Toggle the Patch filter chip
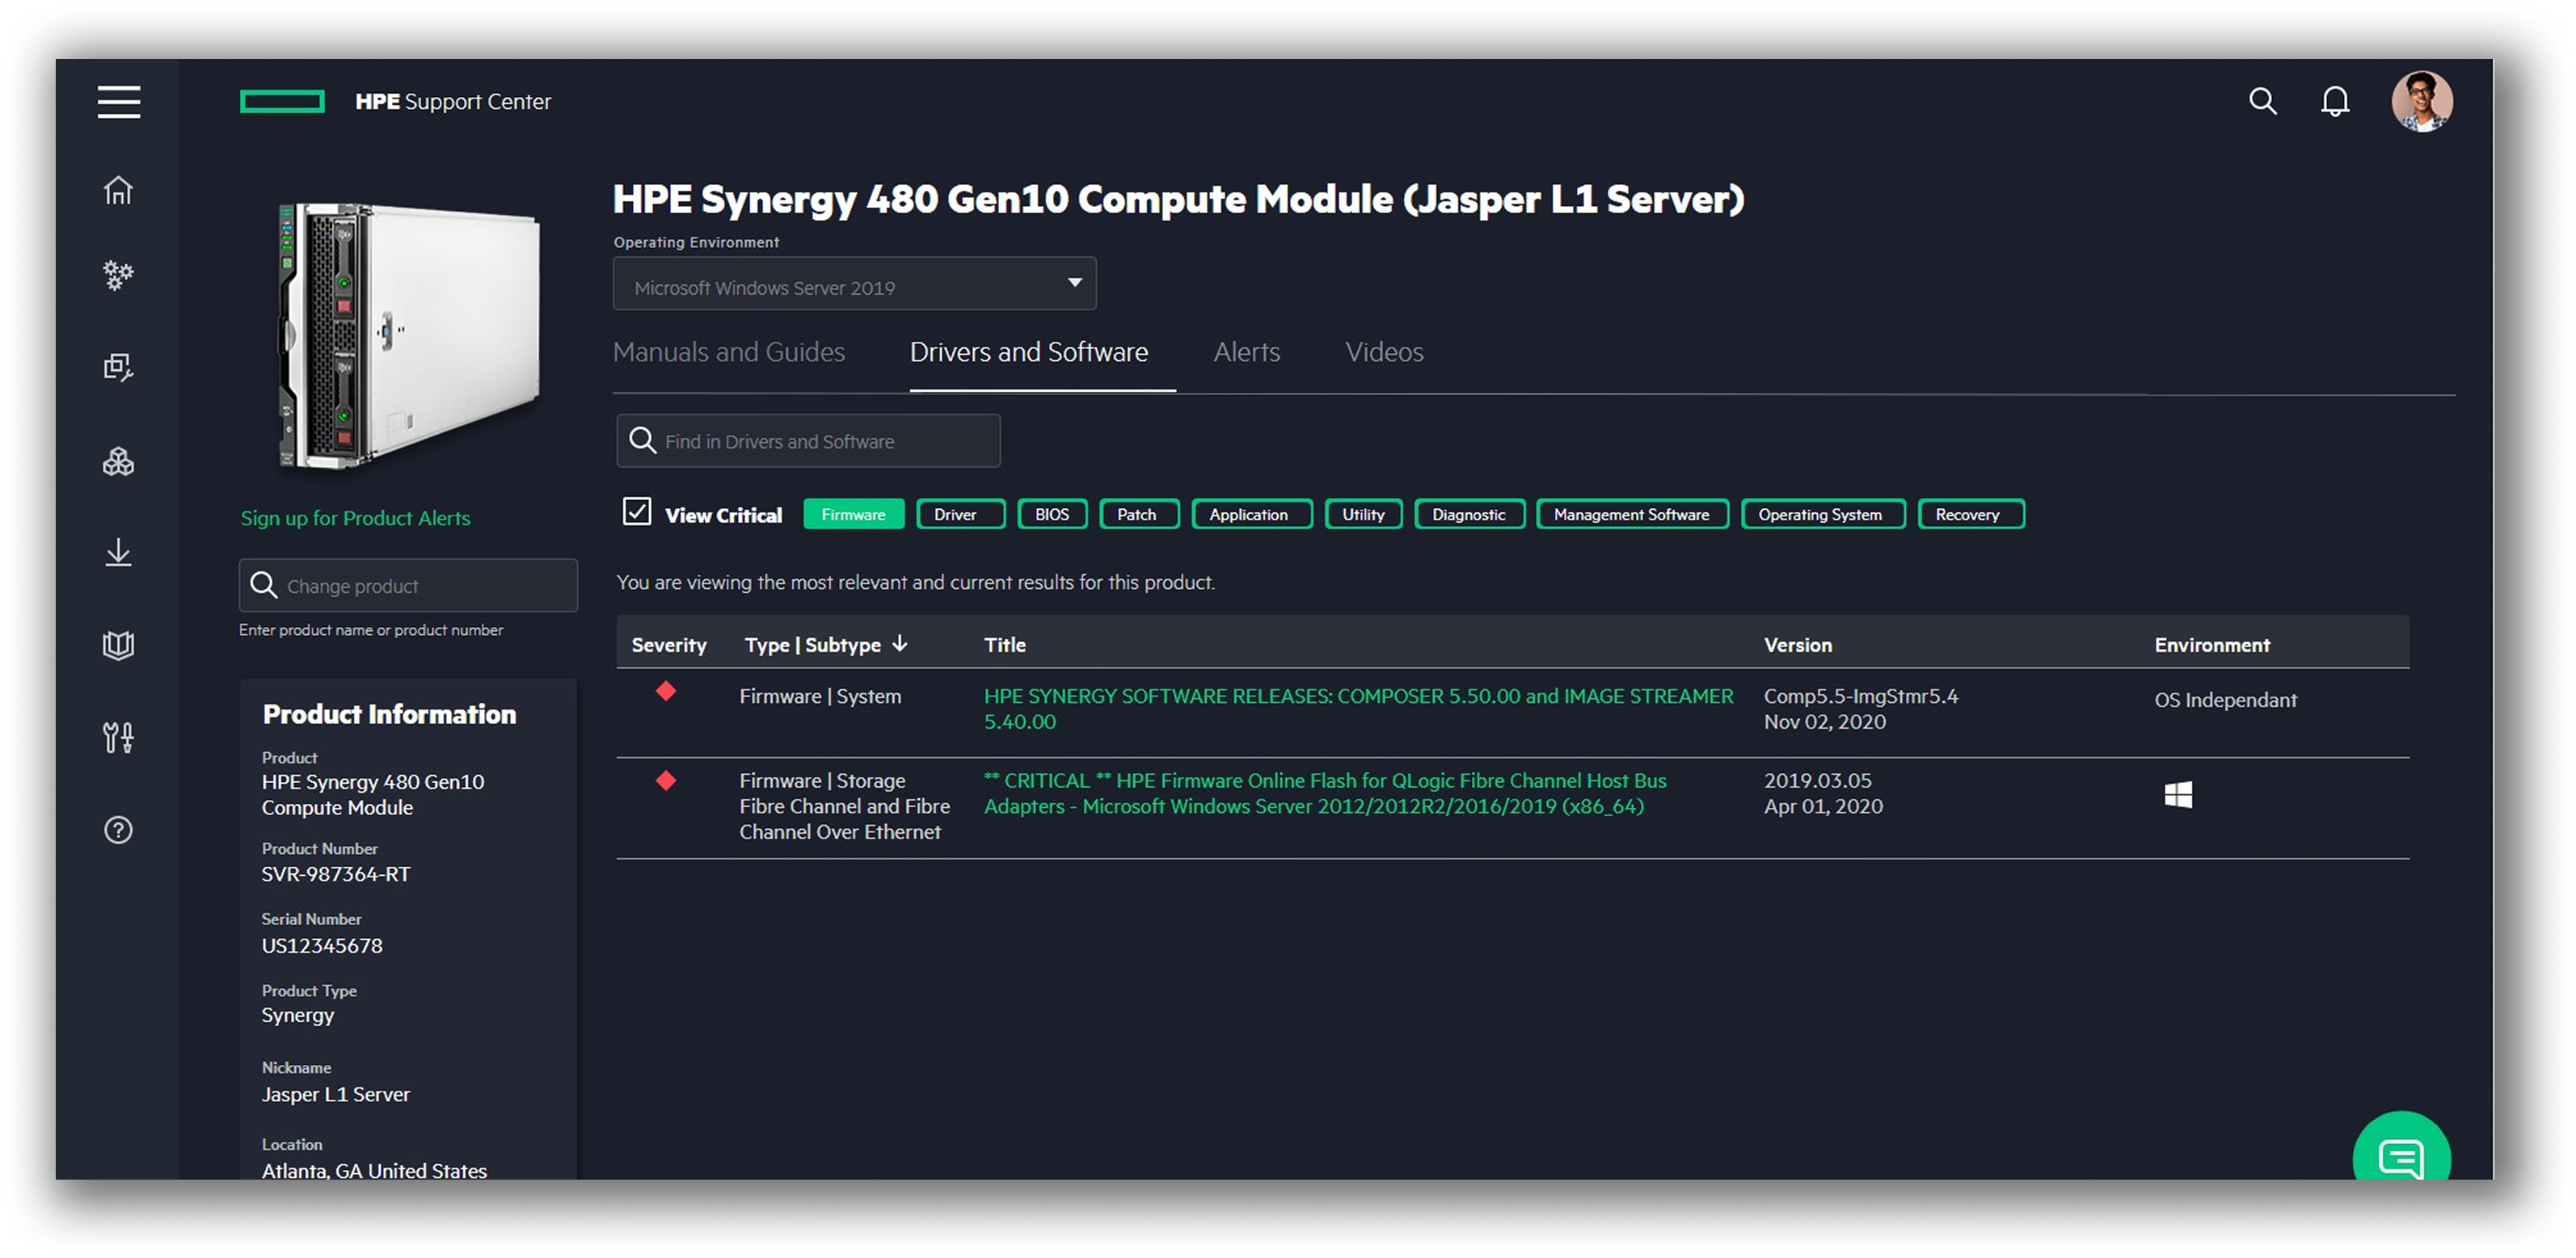 (1138, 514)
